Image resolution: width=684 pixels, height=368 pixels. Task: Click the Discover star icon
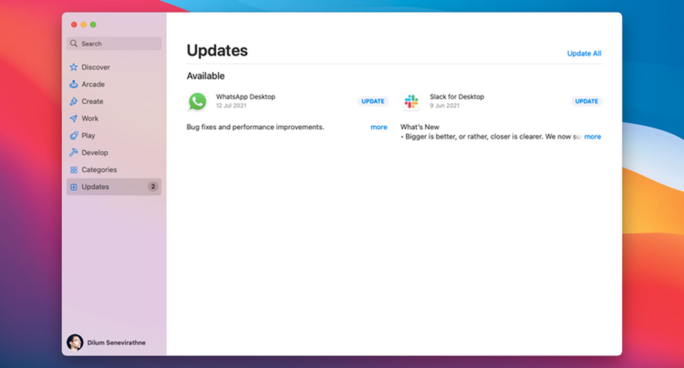(74, 67)
